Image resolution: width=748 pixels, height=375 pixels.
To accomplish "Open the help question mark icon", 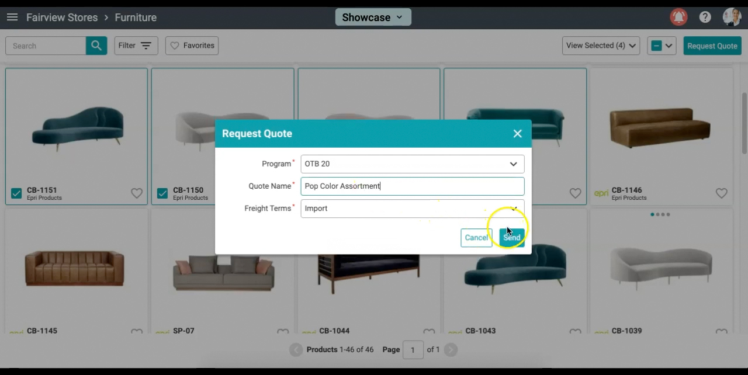I will (x=705, y=18).
